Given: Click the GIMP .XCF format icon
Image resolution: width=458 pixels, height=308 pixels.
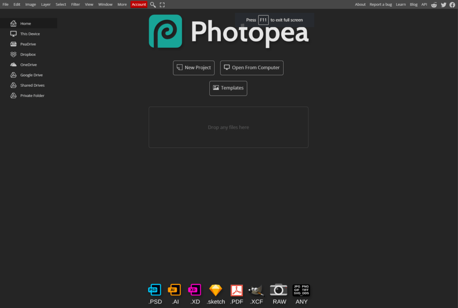Looking at the screenshot, I should coord(256,290).
